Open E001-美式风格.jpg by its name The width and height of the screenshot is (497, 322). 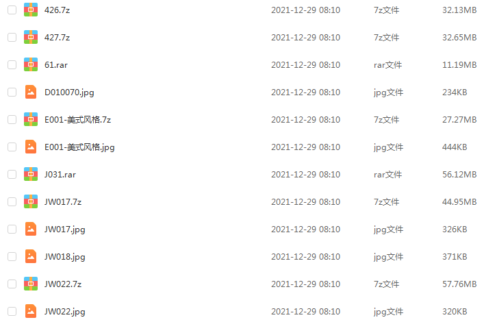[79, 147]
